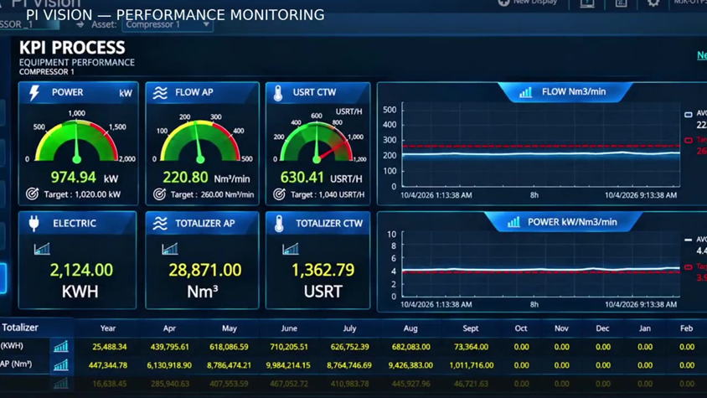
Task: Click the June column header
Action: coord(289,328)
